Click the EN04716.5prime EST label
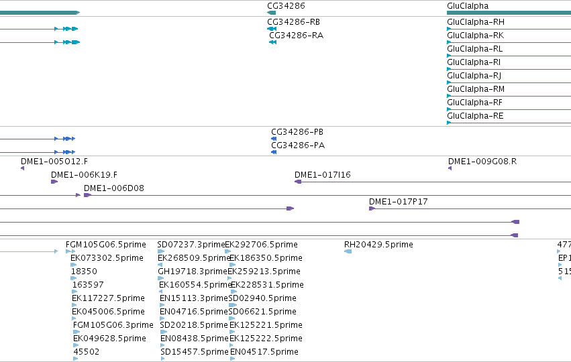This screenshot has height=362, width=571. [194, 312]
